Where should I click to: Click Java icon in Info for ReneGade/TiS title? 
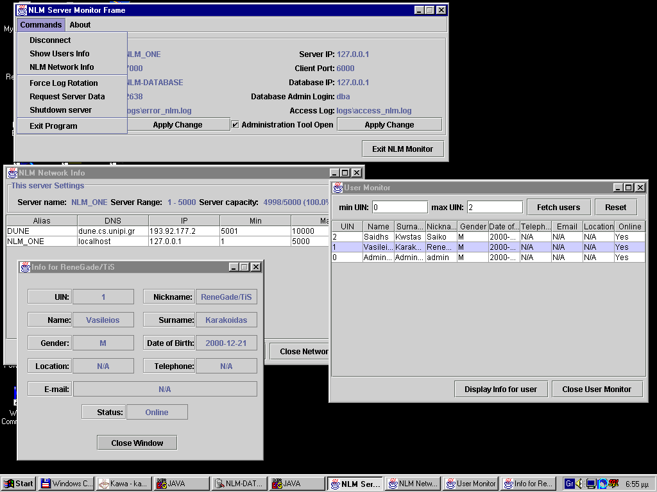pos(25,267)
